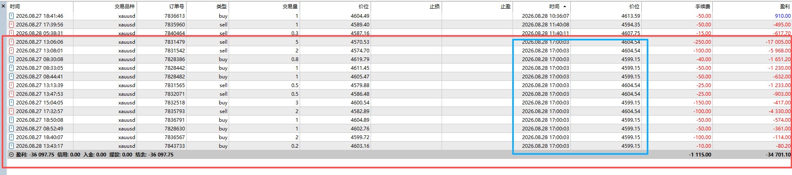Sort by 盈利 column header
792x175 pixels.
[x=785, y=7]
